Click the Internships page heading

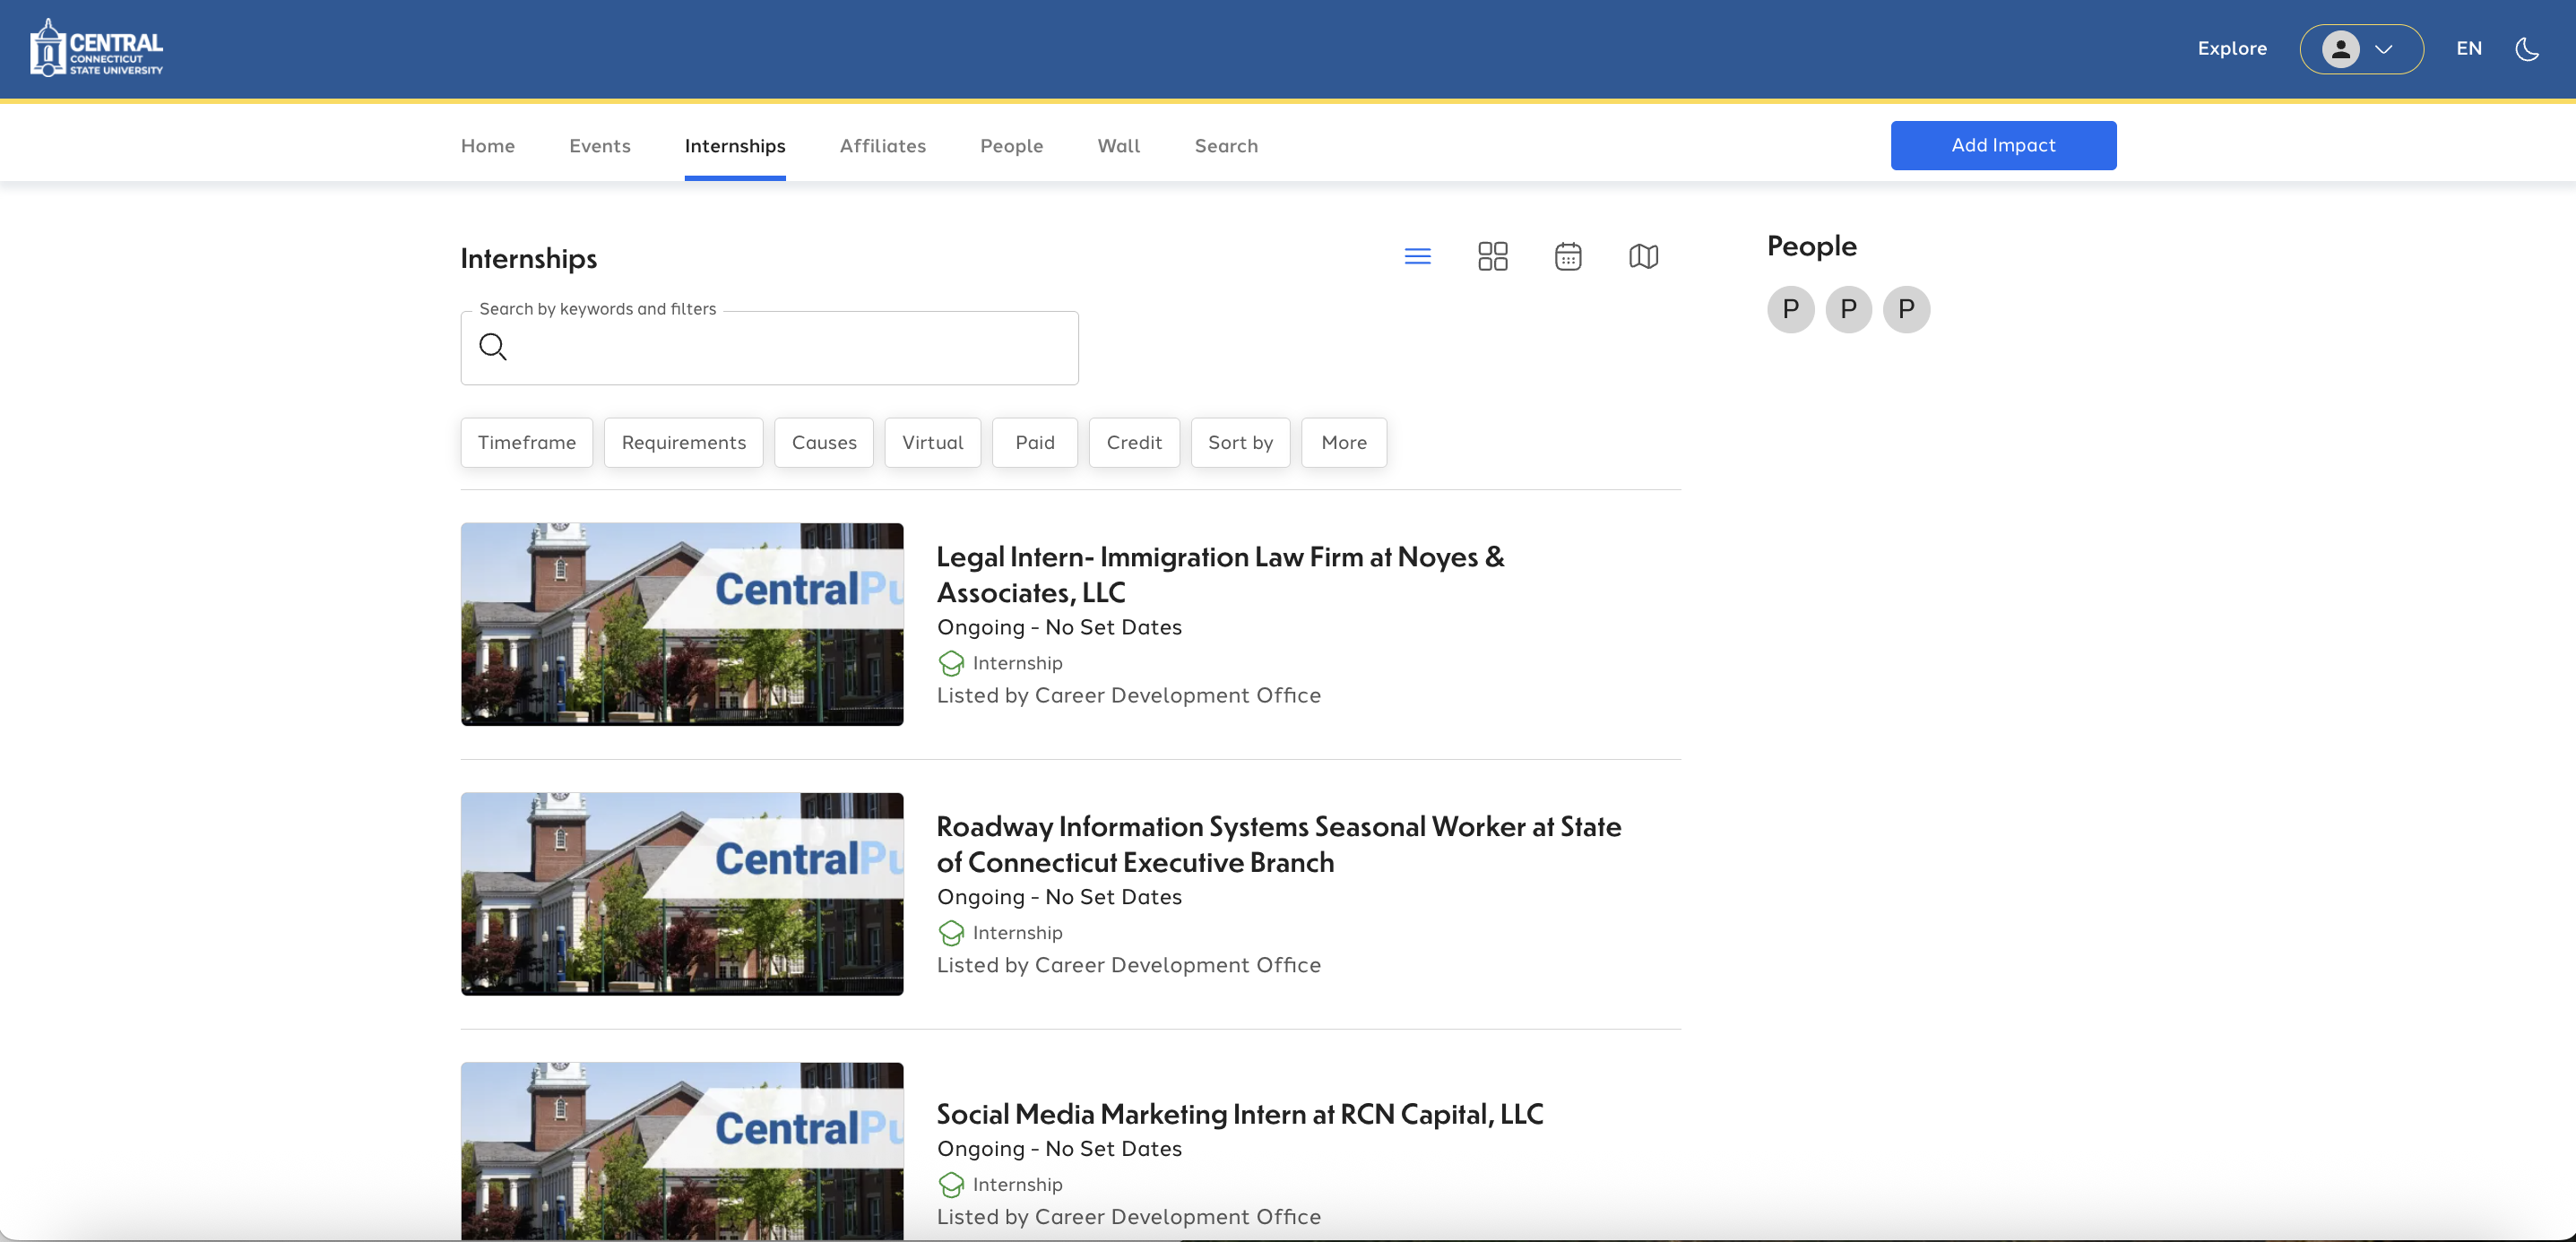point(528,259)
